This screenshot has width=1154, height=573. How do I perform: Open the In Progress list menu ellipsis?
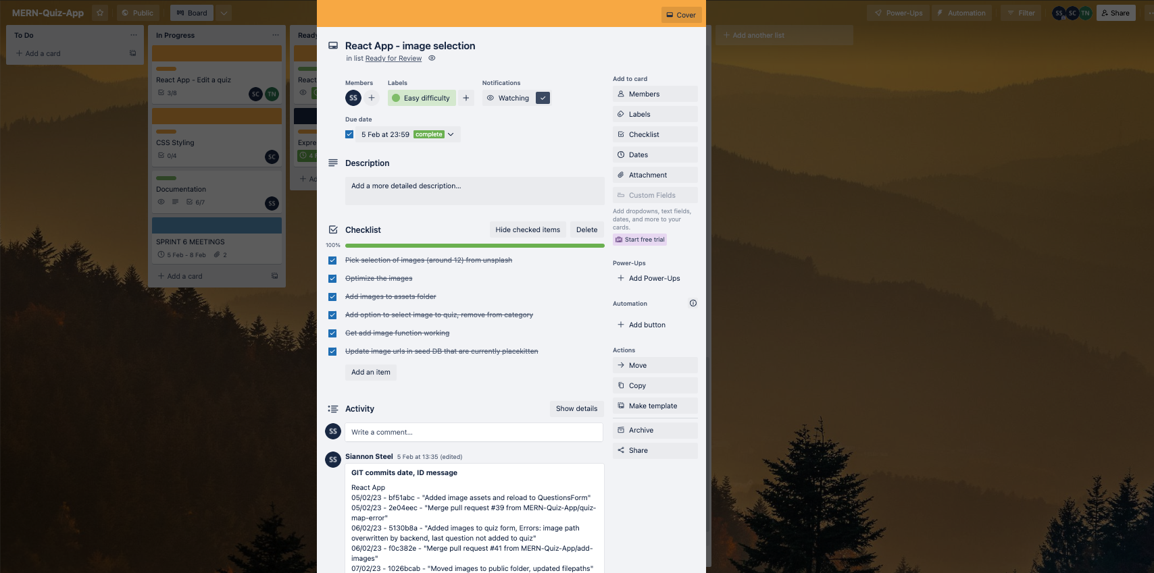click(x=276, y=35)
